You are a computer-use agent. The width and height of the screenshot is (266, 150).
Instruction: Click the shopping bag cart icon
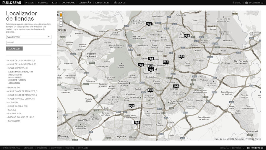(x=246, y=2)
